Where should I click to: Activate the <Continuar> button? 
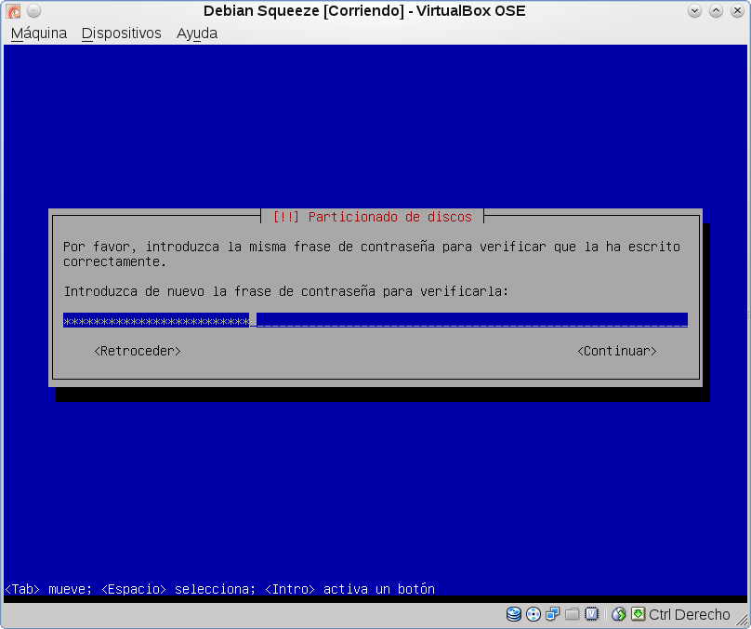click(617, 351)
